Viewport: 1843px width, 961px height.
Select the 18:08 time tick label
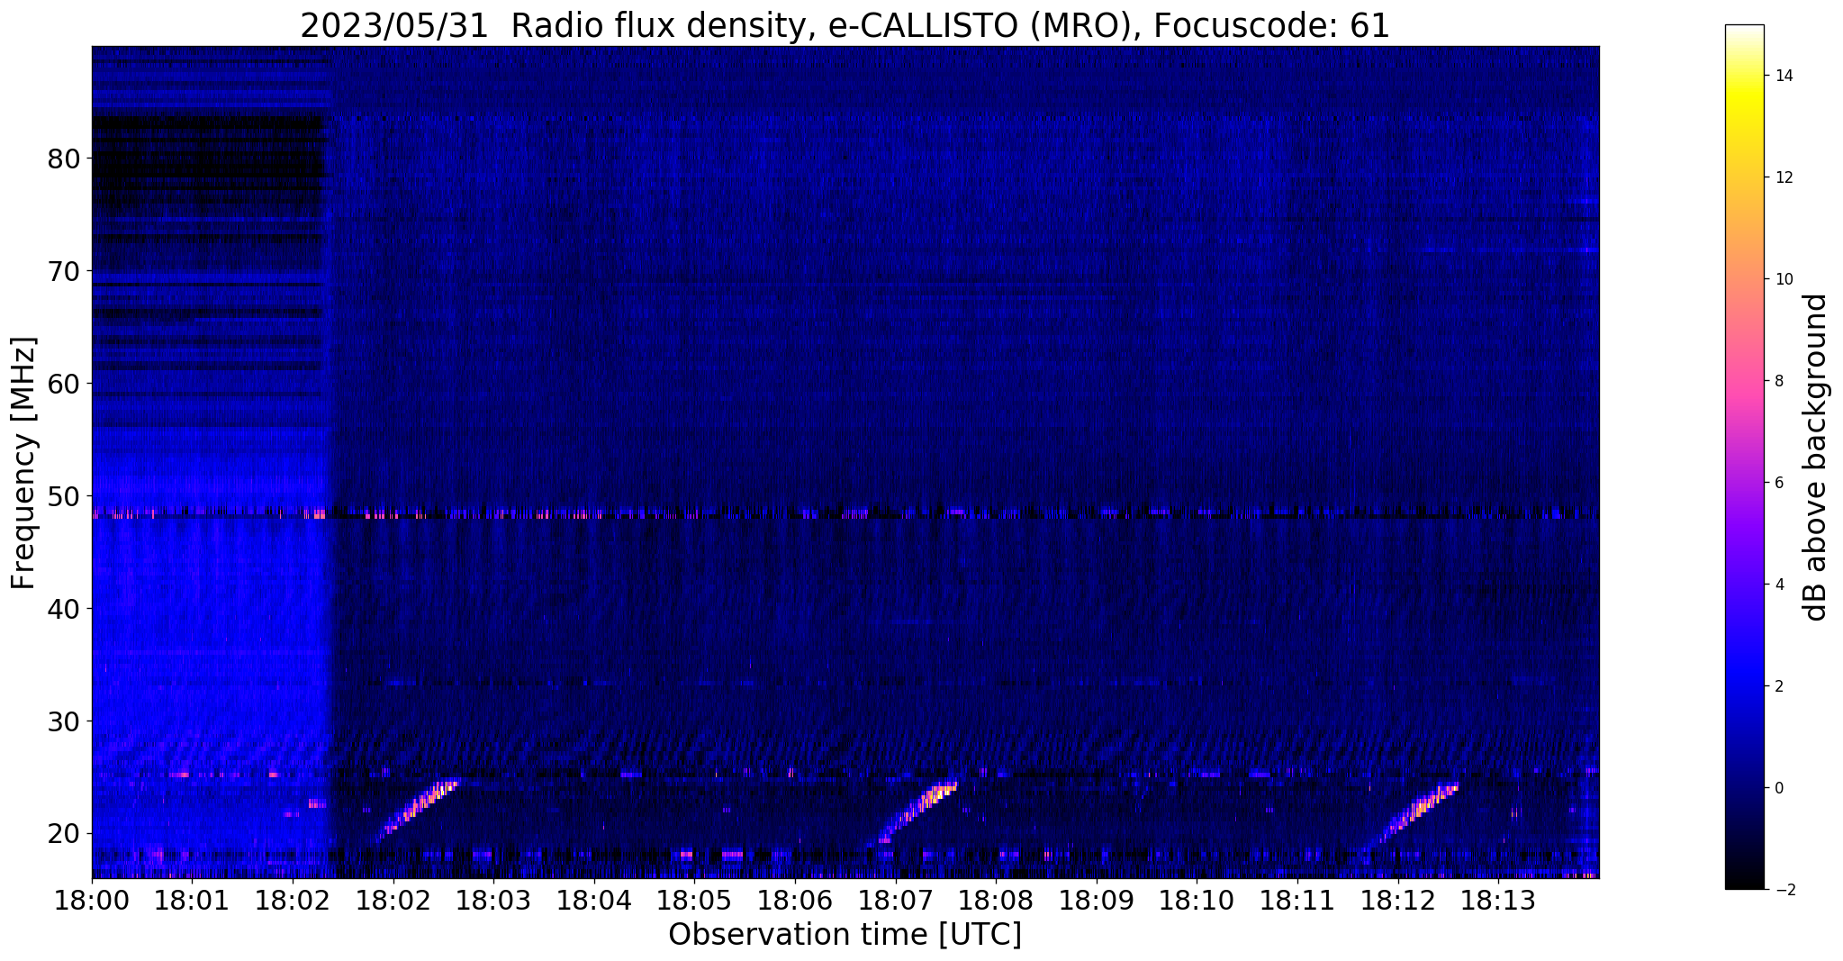click(x=995, y=900)
